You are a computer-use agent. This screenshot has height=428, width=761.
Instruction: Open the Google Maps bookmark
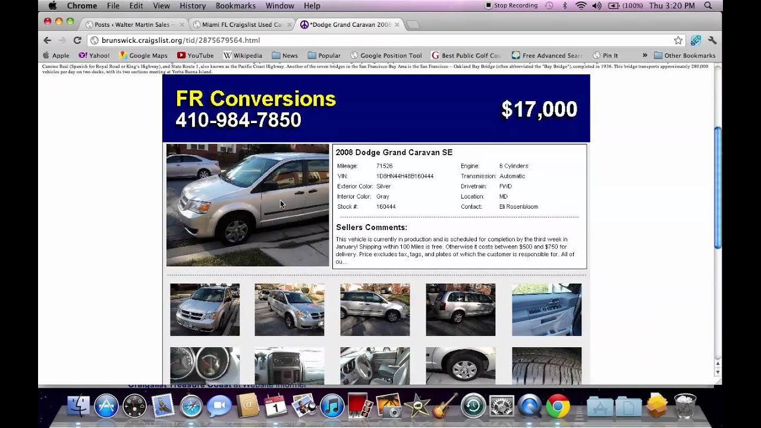(x=143, y=55)
